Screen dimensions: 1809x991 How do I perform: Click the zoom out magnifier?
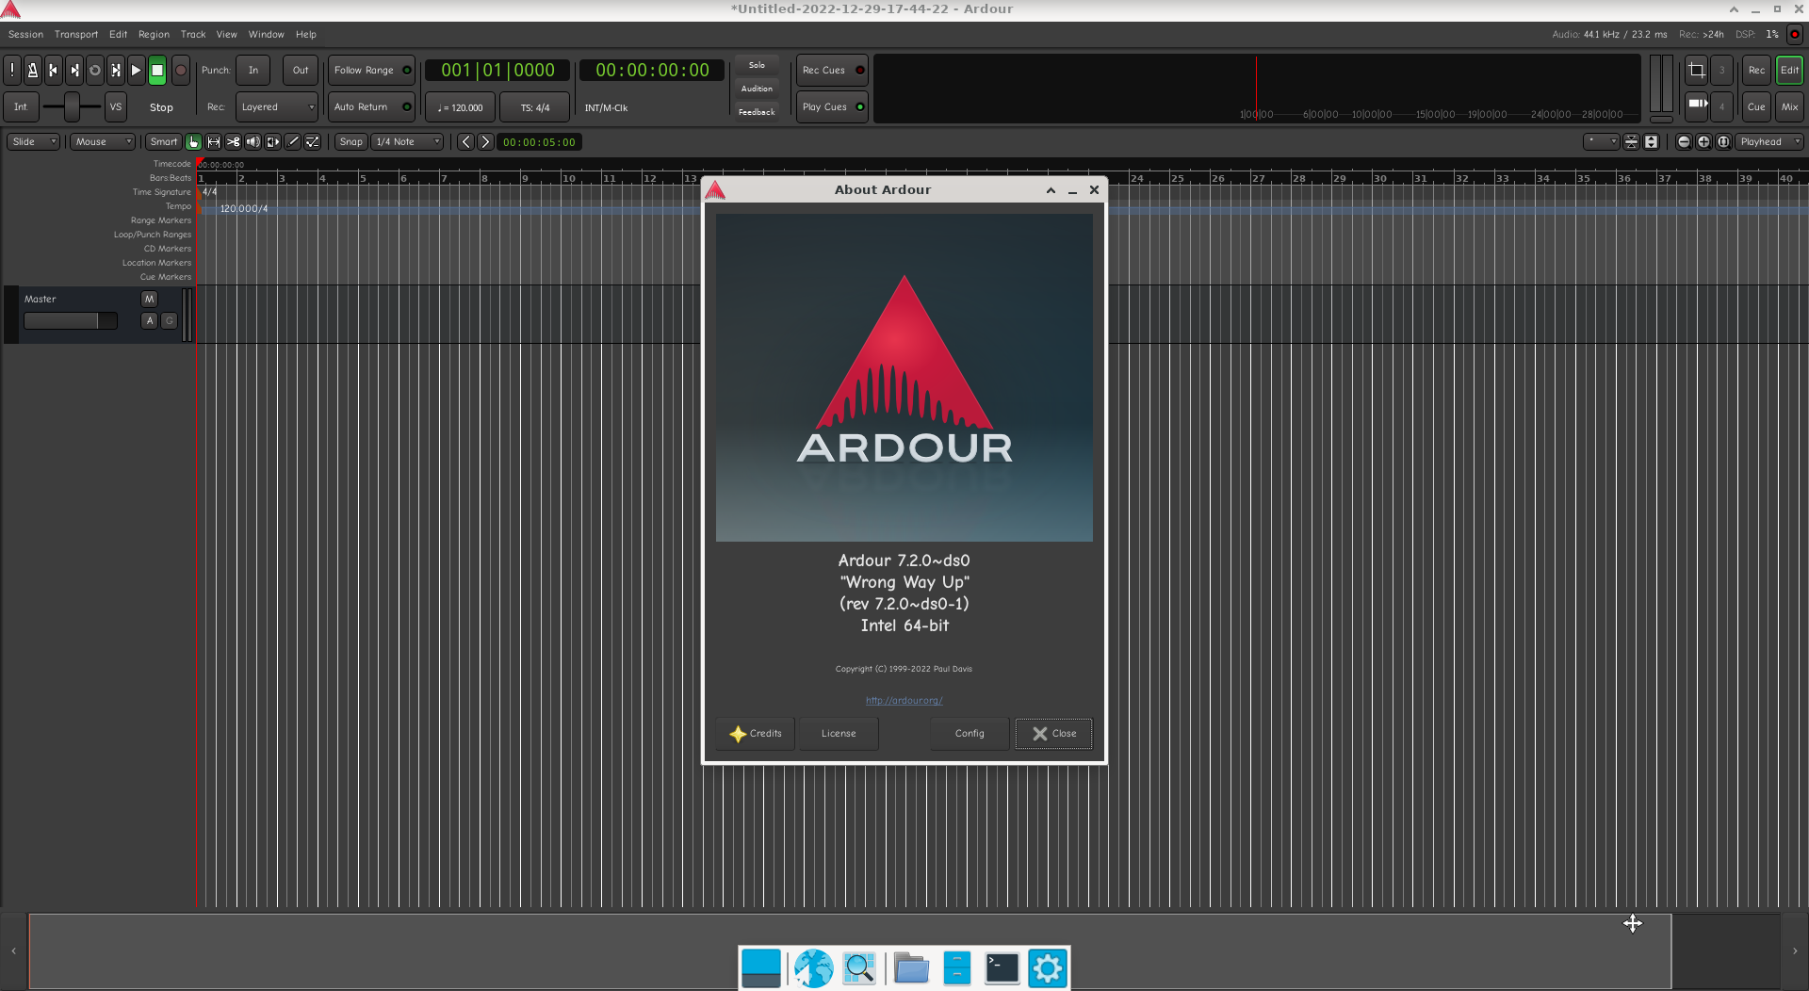1684,142
